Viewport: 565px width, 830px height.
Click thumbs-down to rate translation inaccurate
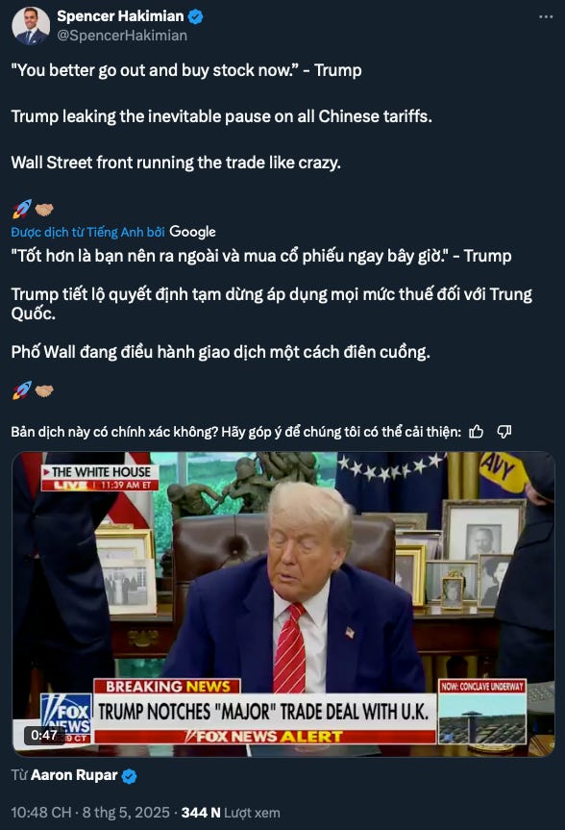504,432
